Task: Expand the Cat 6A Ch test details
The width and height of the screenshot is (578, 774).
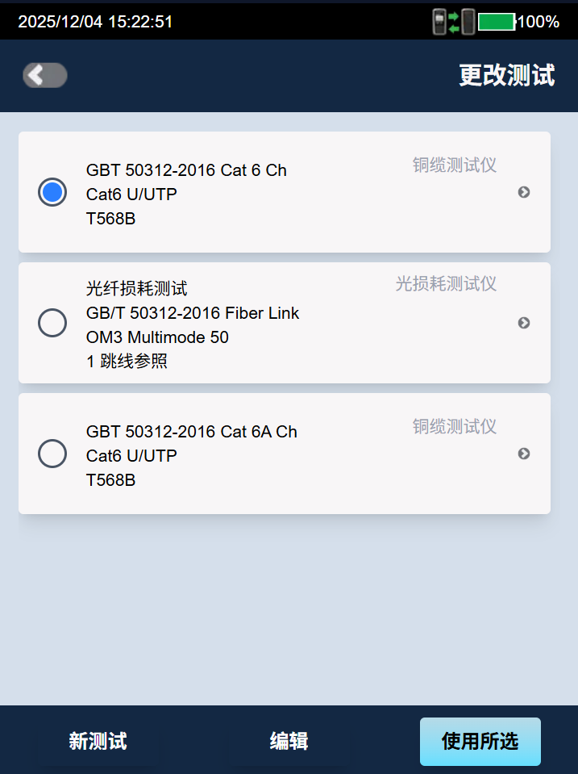Action: pyautogui.click(x=524, y=454)
